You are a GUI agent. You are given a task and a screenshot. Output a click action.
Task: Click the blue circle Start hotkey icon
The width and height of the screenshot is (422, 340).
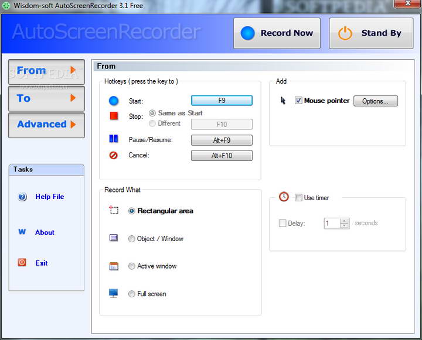tap(114, 101)
